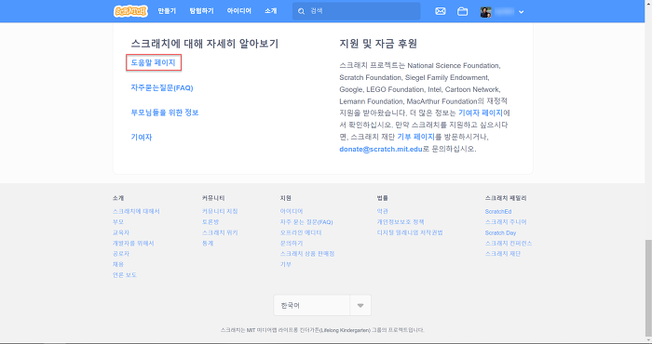Open 자주묻는질문(FAQ) link in main section
The width and height of the screenshot is (652, 344).
(x=162, y=88)
